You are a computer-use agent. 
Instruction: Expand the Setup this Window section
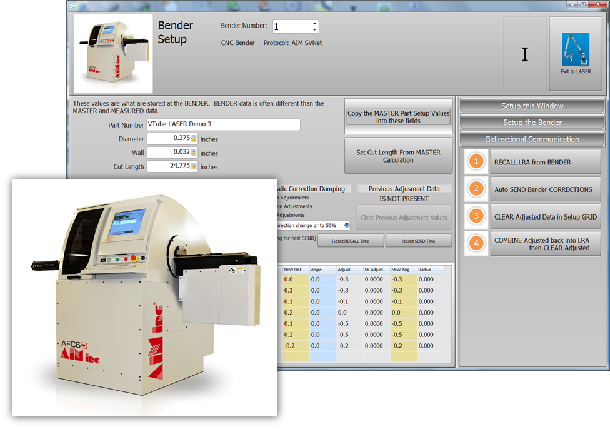pos(532,106)
